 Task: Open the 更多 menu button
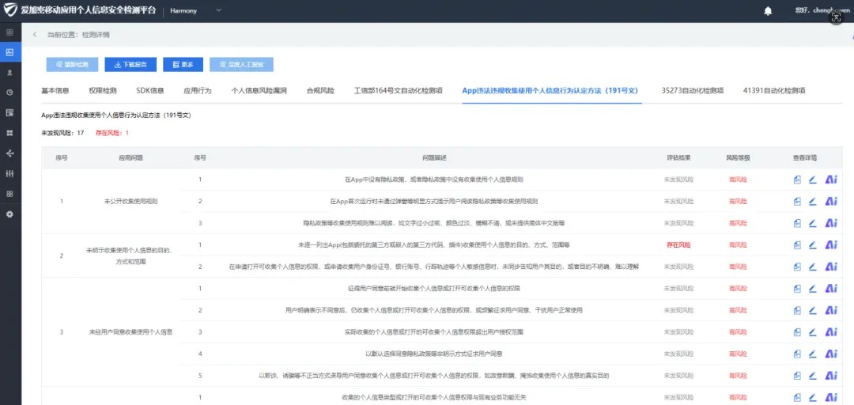(x=183, y=65)
